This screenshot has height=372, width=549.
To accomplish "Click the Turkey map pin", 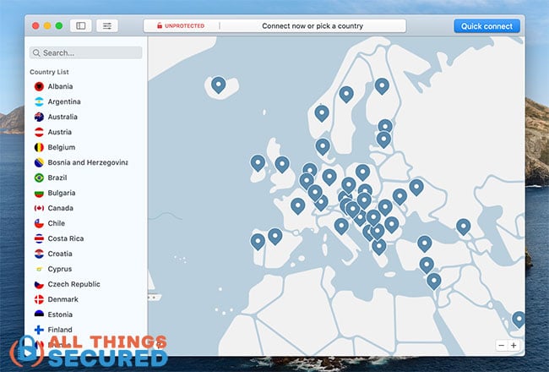I will pyautogui.click(x=425, y=243).
